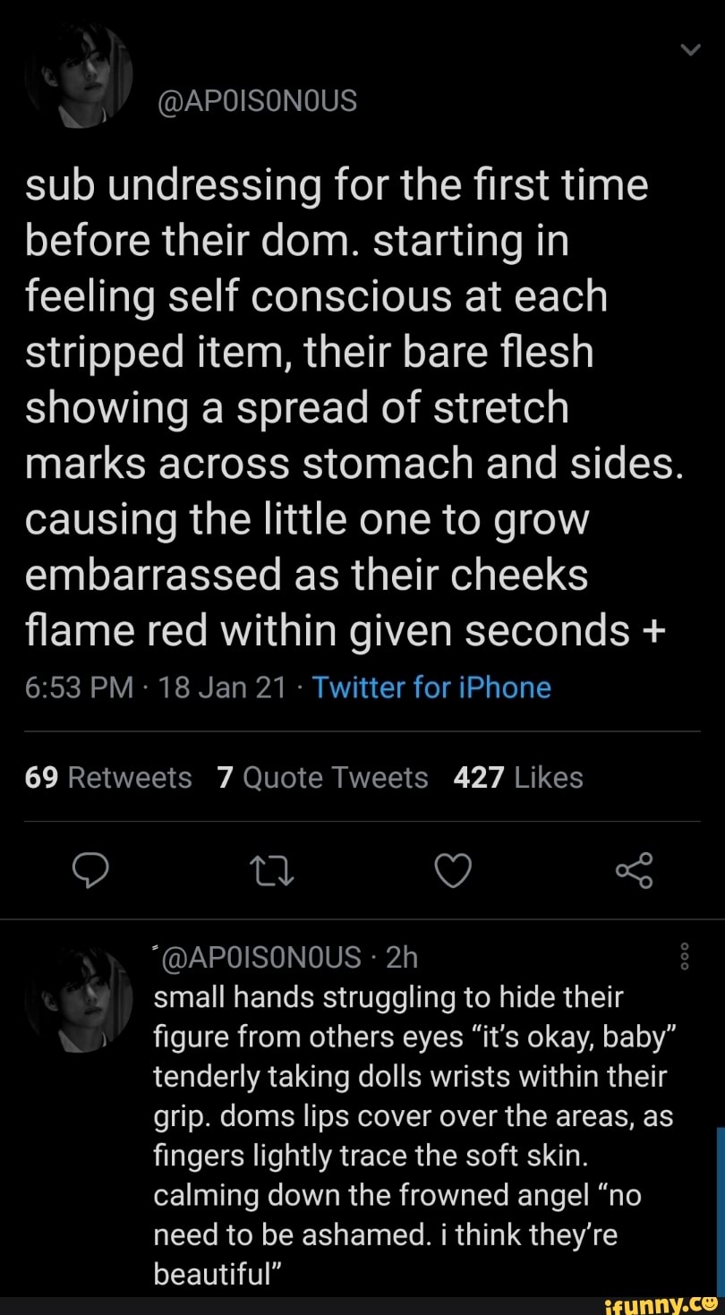This screenshot has width=725, height=1315.
Task: Tap the share icon under the tweet
Action: click(x=635, y=869)
